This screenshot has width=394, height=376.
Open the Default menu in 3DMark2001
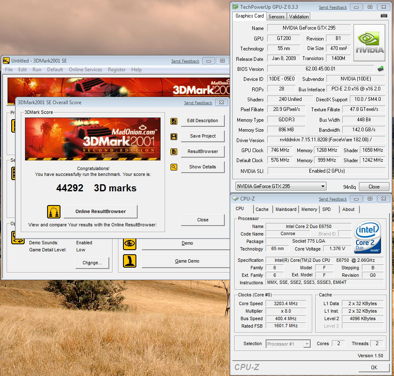point(55,70)
